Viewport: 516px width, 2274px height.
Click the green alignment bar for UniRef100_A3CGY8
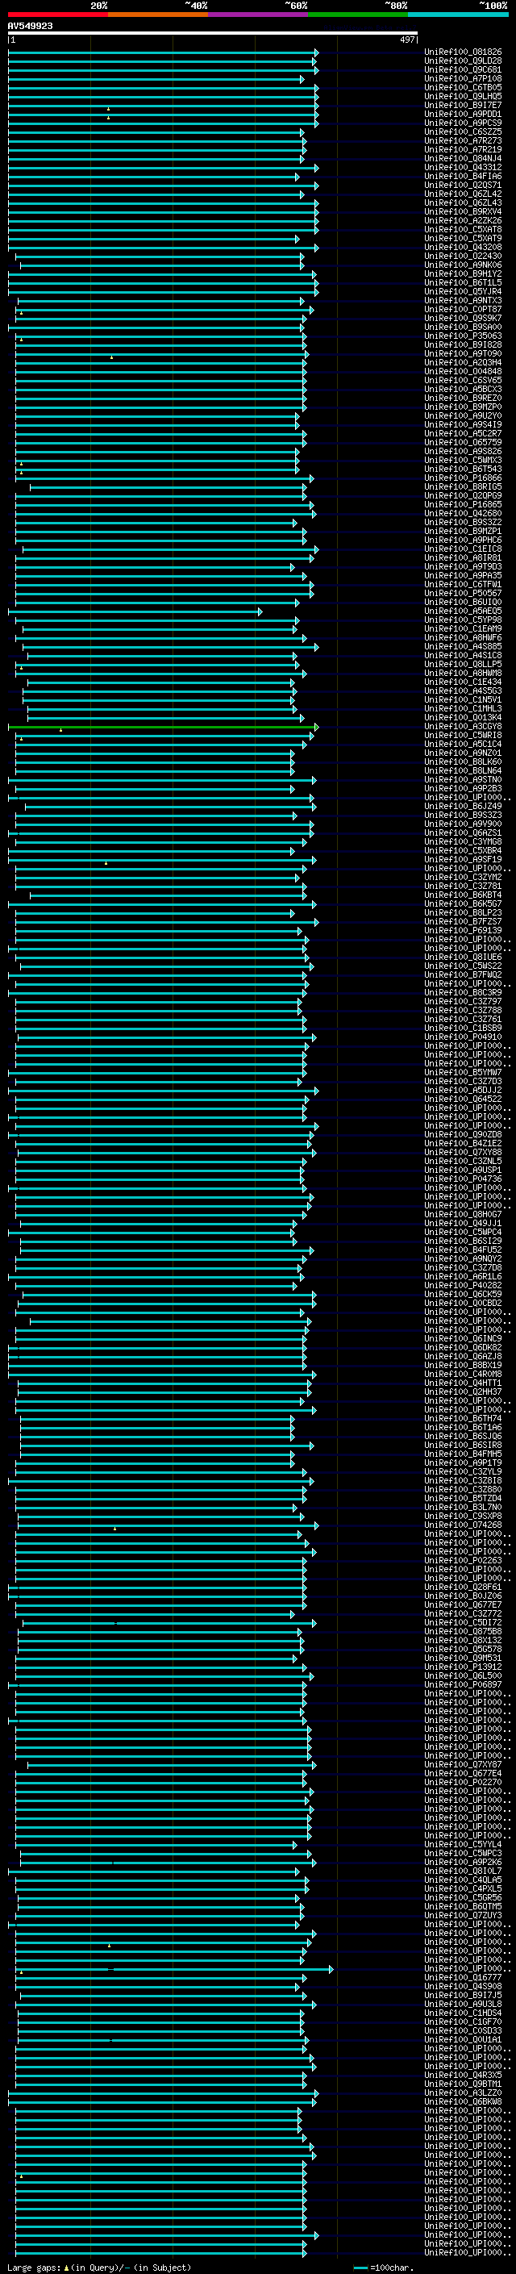[x=163, y=727]
